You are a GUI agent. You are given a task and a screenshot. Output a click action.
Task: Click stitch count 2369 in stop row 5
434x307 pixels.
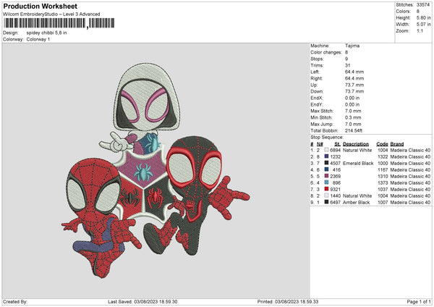(335, 176)
